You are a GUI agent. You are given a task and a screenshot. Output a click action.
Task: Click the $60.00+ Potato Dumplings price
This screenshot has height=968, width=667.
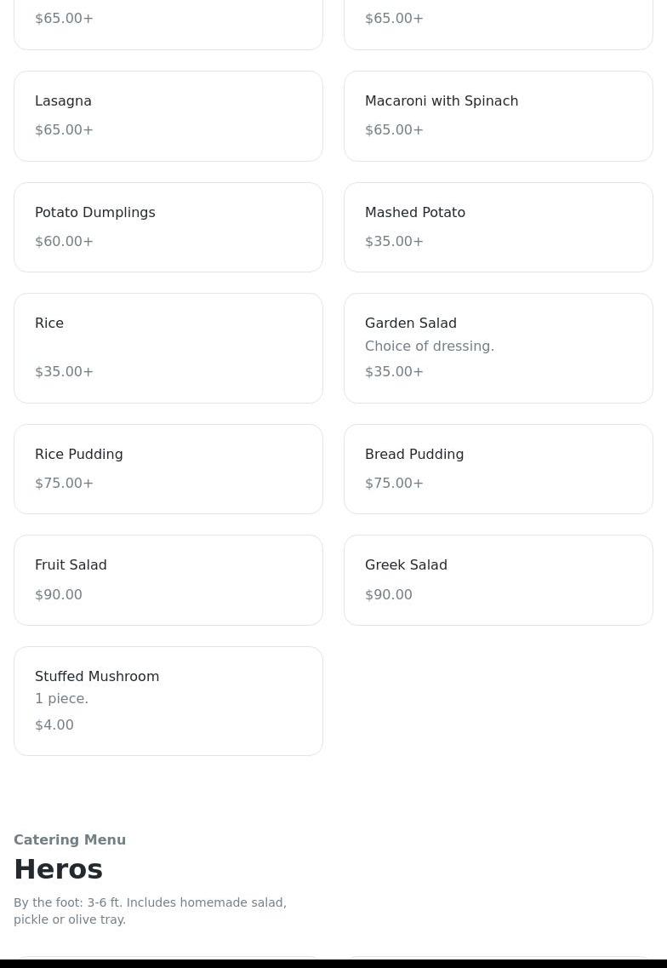click(x=65, y=242)
